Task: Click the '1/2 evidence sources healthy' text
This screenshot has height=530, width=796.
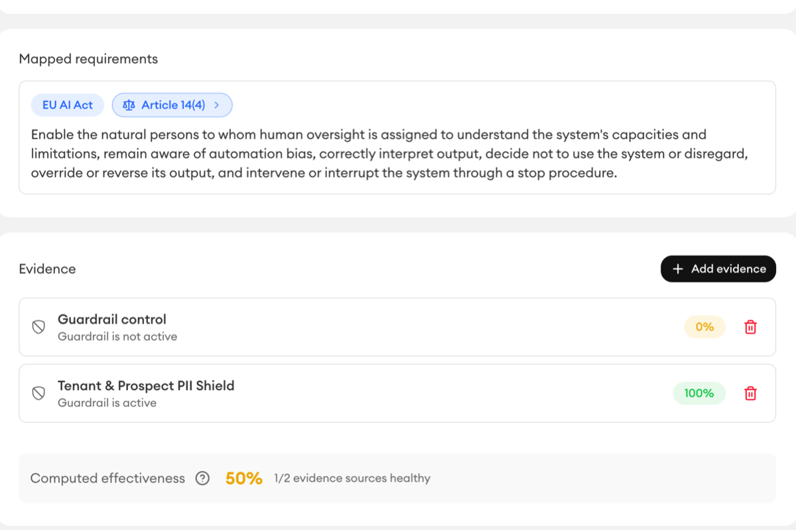Action: [352, 478]
